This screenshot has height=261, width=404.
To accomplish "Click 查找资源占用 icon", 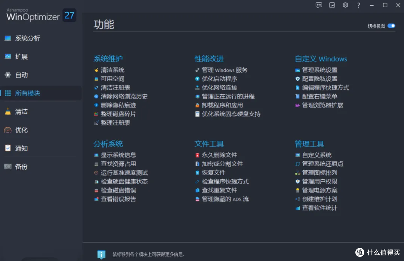I will (96, 164).
